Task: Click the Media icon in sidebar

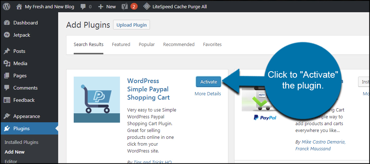Action: pyautogui.click(x=7, y=63)
